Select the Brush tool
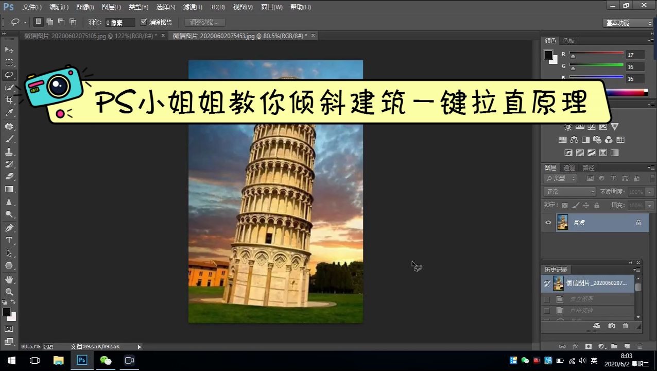The width and height of the screenshot is (657, 371). 9,139
